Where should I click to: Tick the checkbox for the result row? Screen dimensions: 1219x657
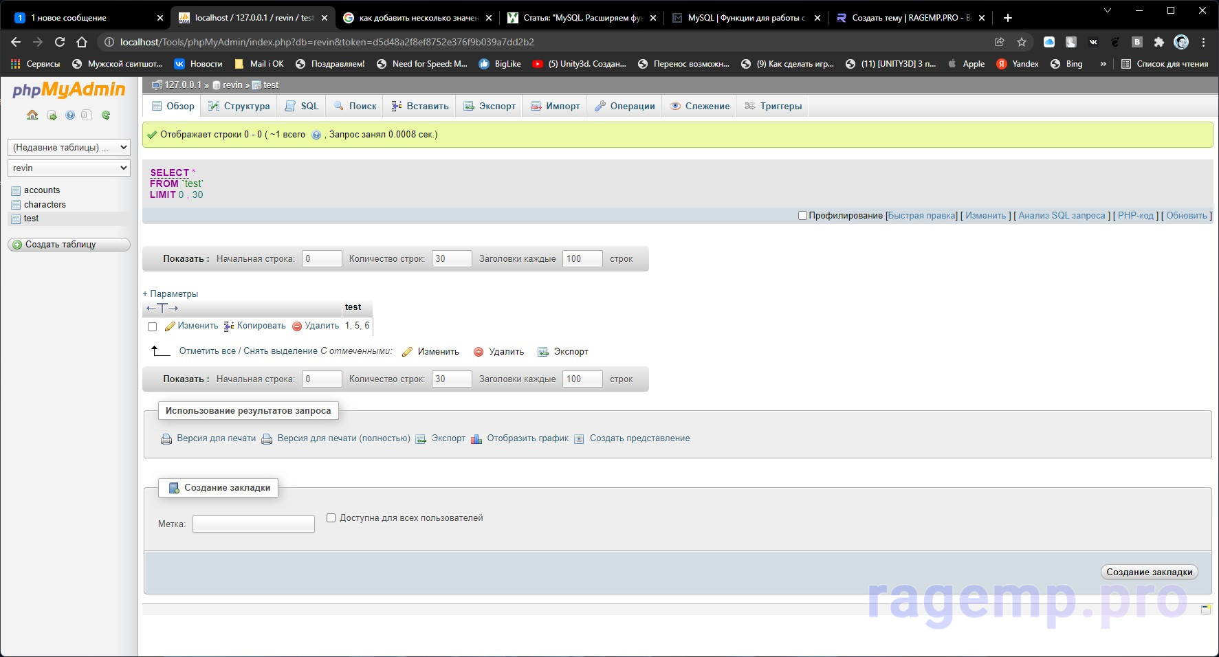coord(153,327)
